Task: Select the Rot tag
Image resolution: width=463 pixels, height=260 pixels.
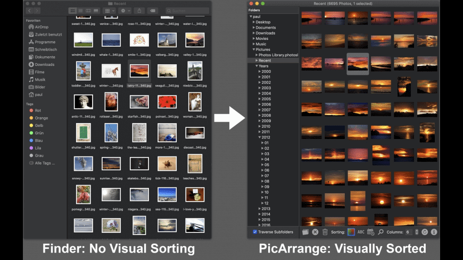Action: (x=35, y=110)
